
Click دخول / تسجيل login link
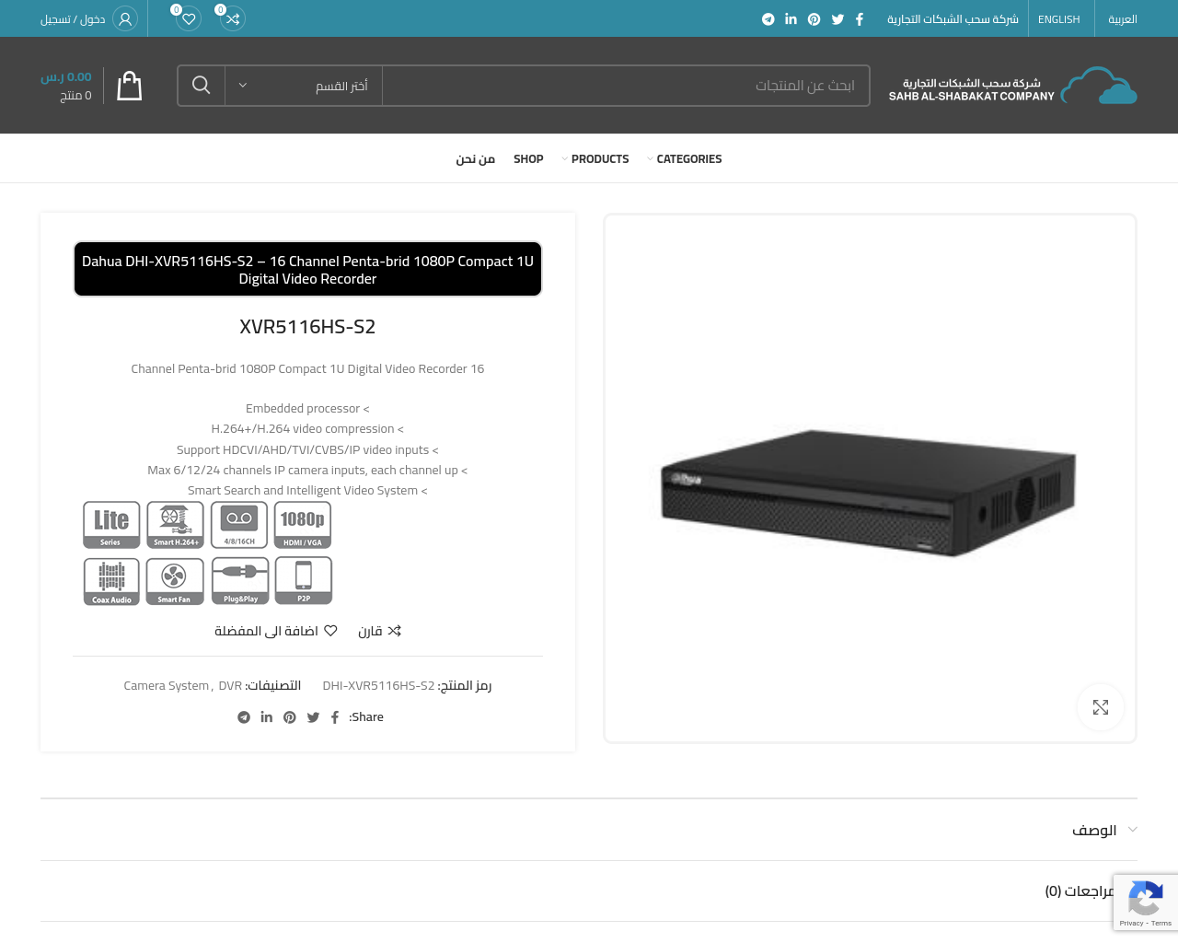pyautogui.click(x=73, y=19)
